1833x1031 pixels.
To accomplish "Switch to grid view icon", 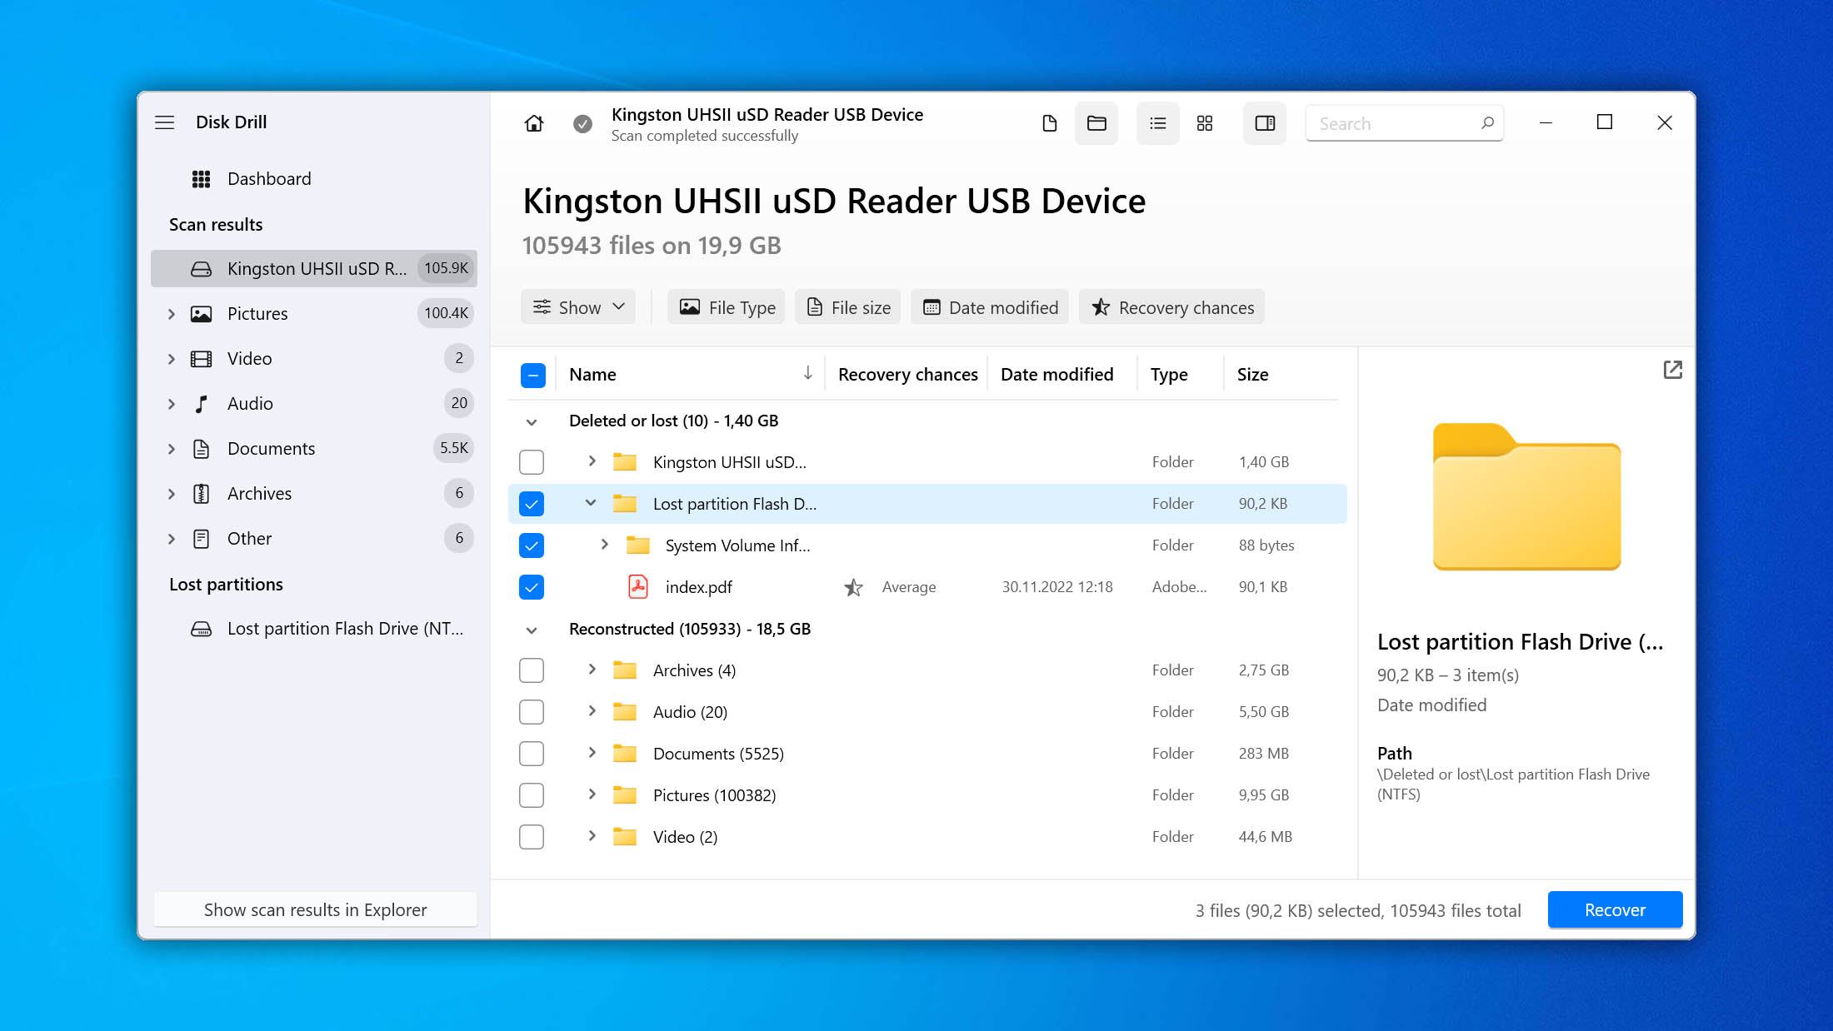I will [x=1205, y=122].
